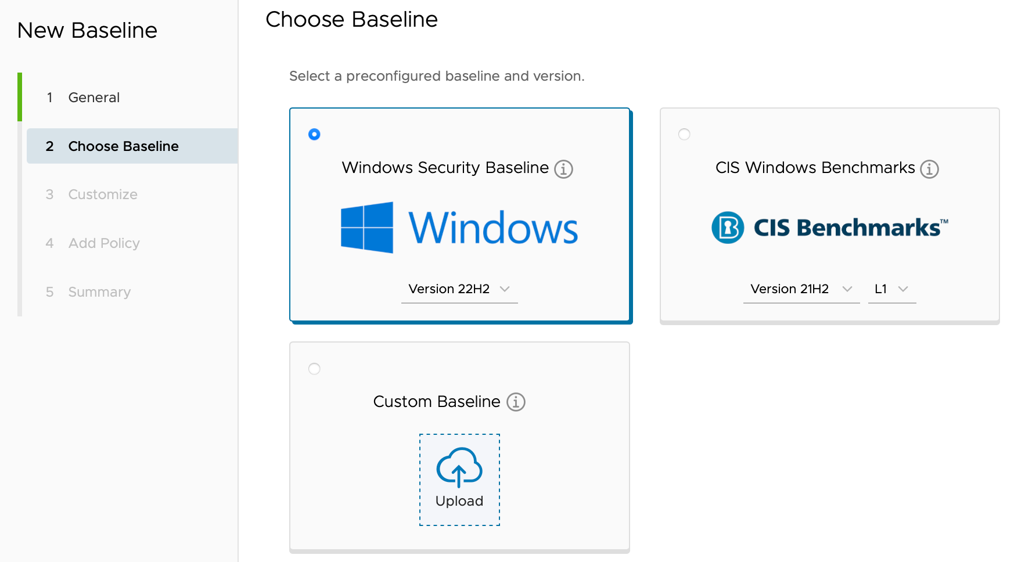The image size is (1014, 562).
Task: Select the Choose Baseline step
Action: tap(123, 146)
